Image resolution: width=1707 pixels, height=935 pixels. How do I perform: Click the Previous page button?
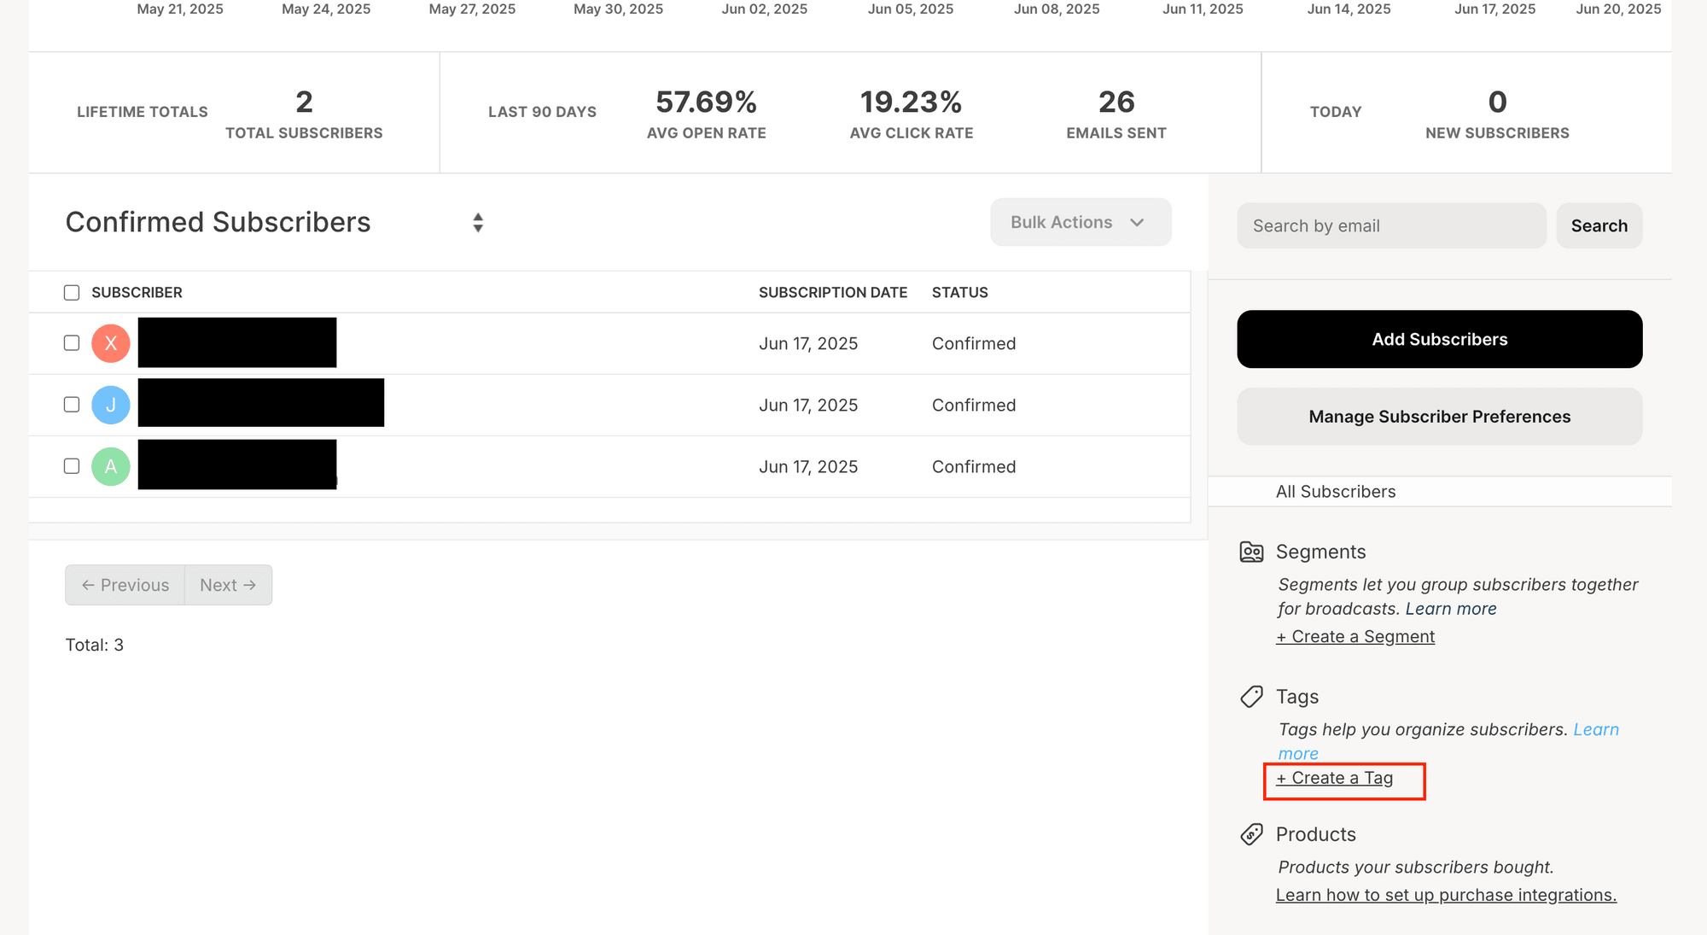click(125, 585)
